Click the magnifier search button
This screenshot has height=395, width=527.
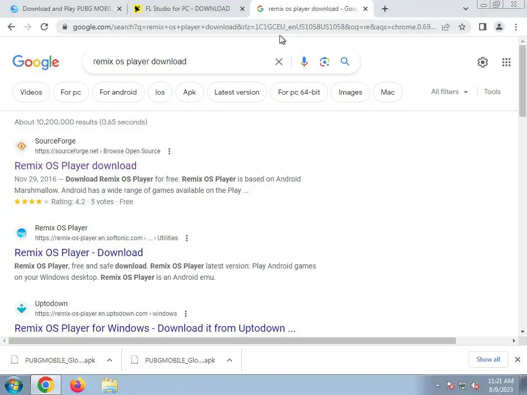345,62
